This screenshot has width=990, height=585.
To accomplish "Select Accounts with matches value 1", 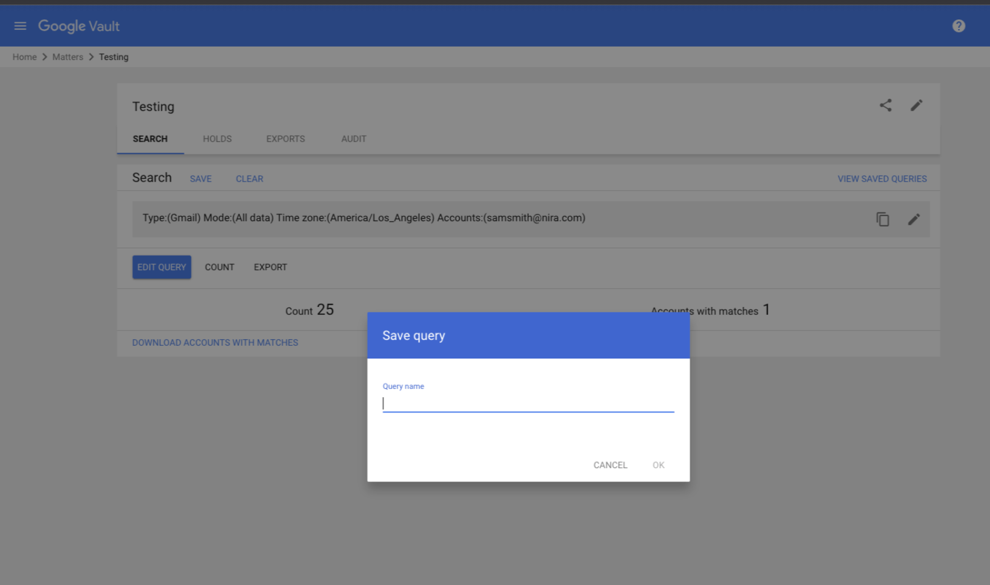I will (x=766, y=310).
